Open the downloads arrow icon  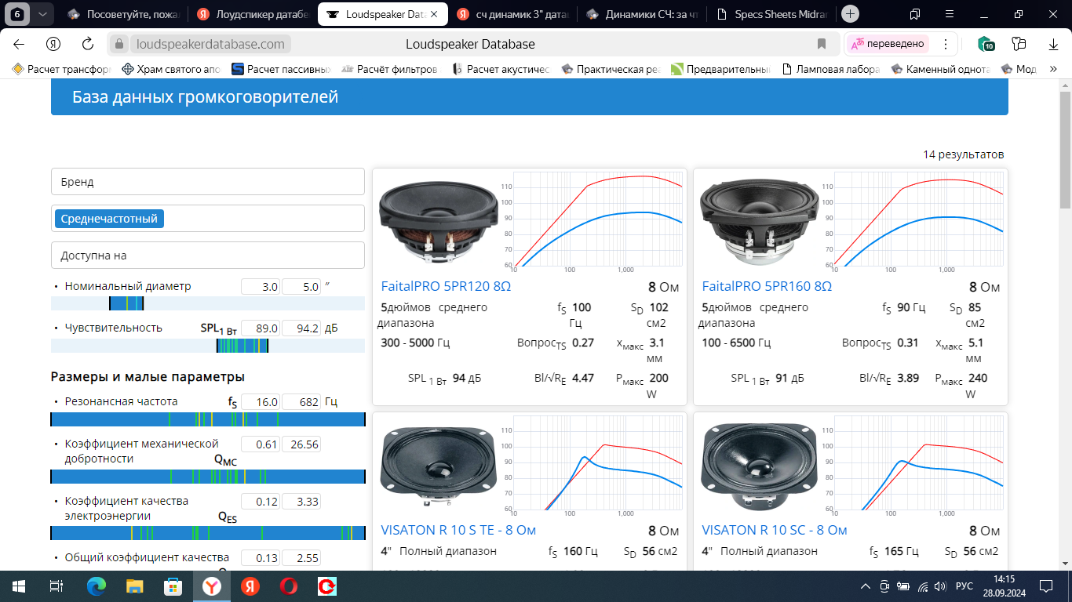point(1052,44)
